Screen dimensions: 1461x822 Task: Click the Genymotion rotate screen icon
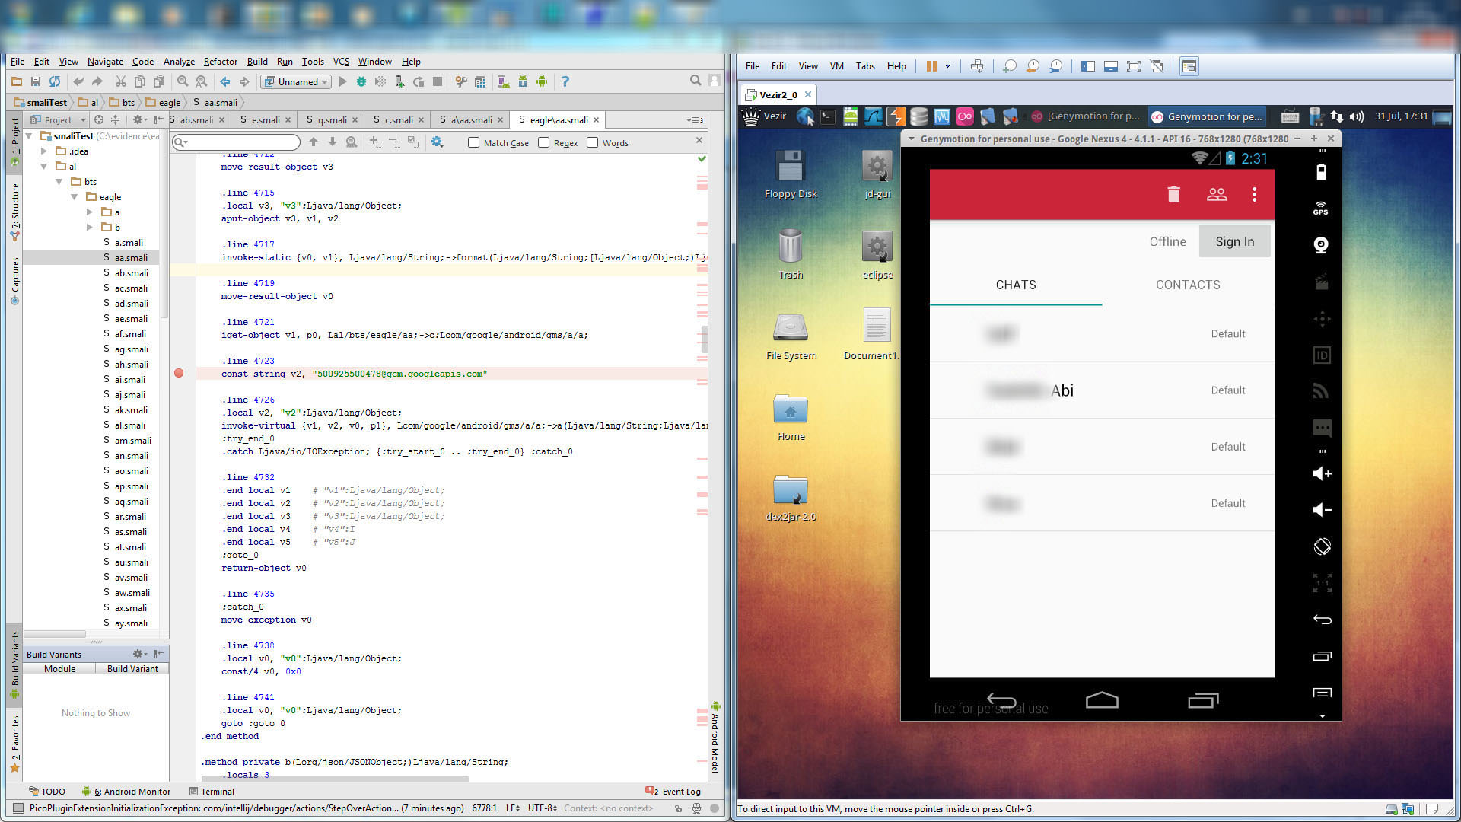(1322, 546)
